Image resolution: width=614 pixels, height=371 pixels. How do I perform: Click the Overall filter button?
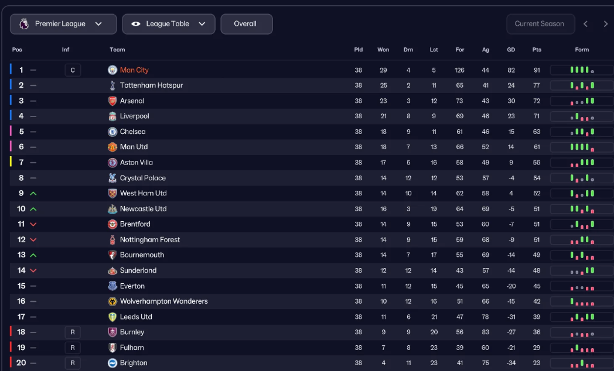pos(246,24)
